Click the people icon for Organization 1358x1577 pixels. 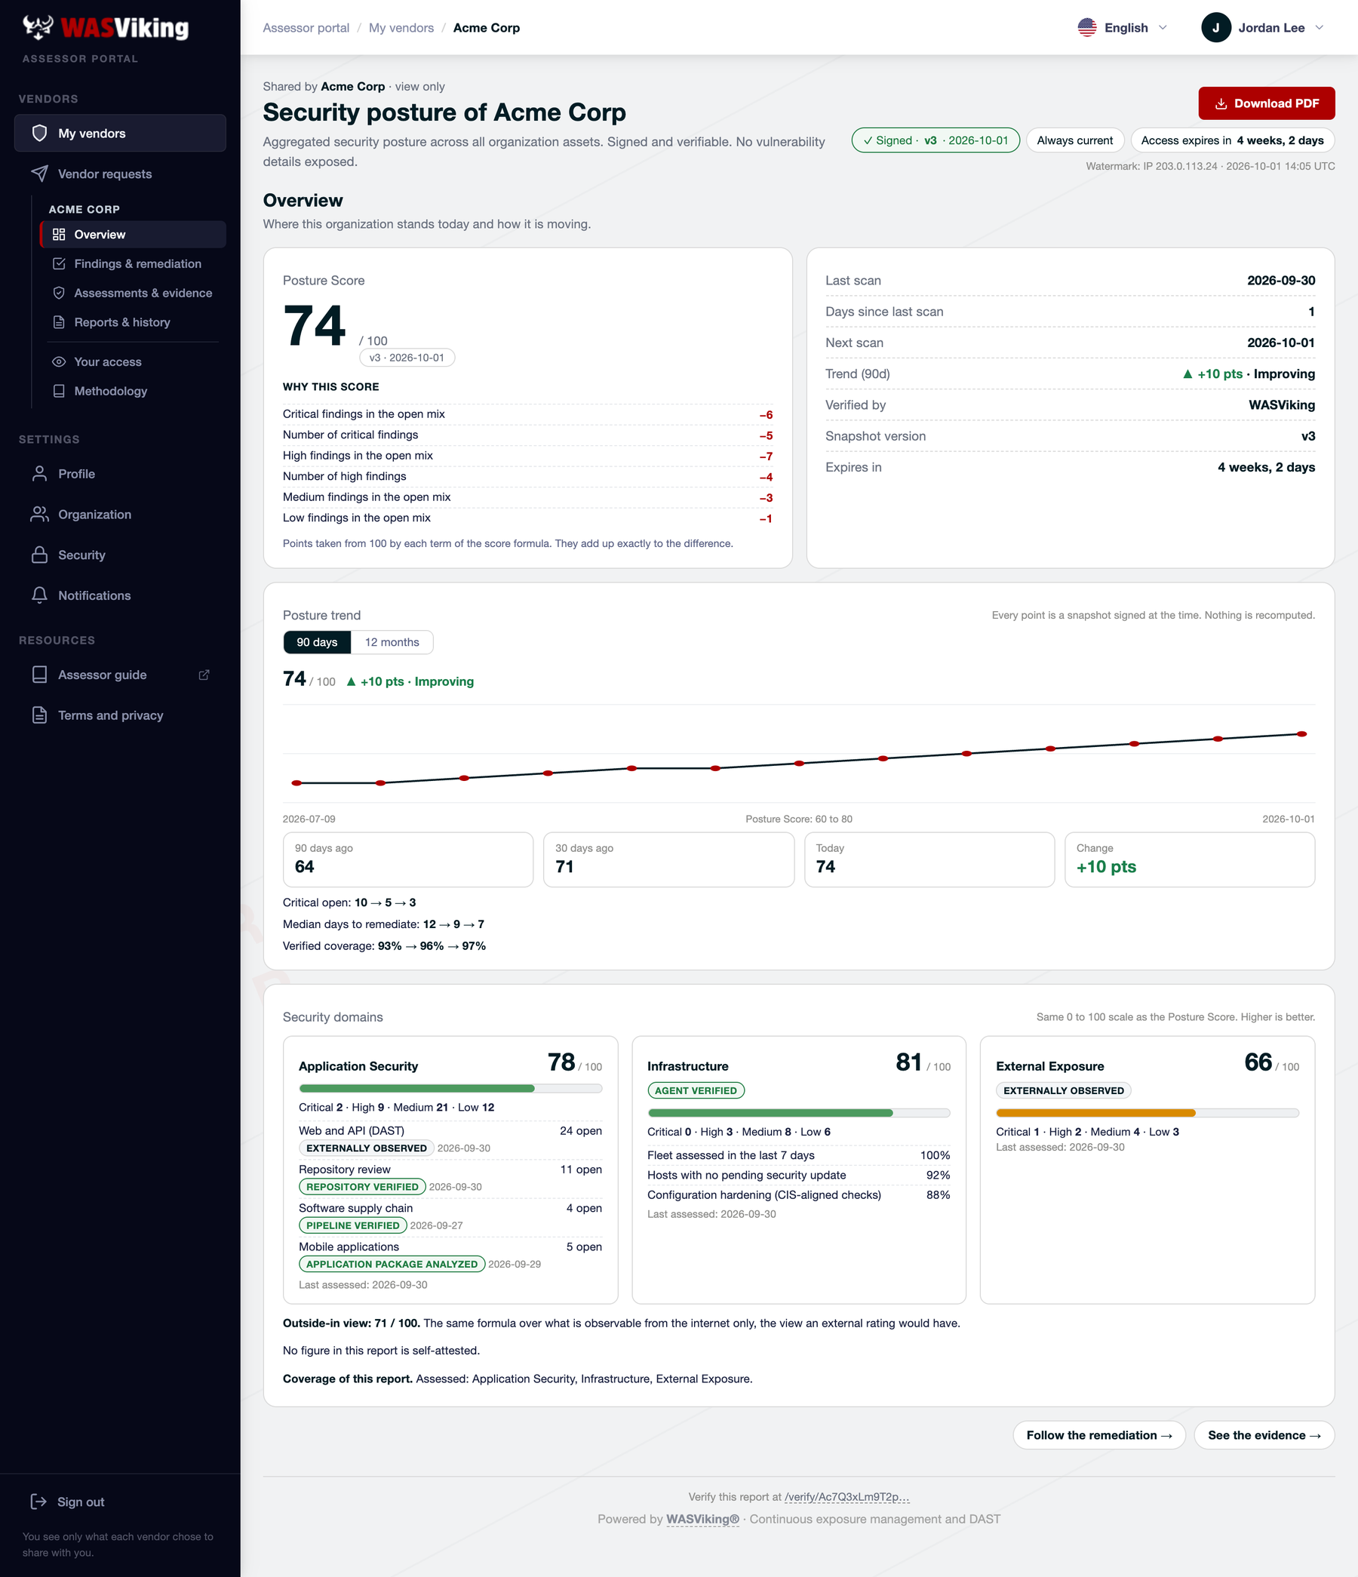click(x=39, y=515)
